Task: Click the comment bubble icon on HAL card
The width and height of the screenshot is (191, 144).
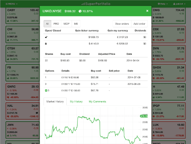Action: (37, 113)
